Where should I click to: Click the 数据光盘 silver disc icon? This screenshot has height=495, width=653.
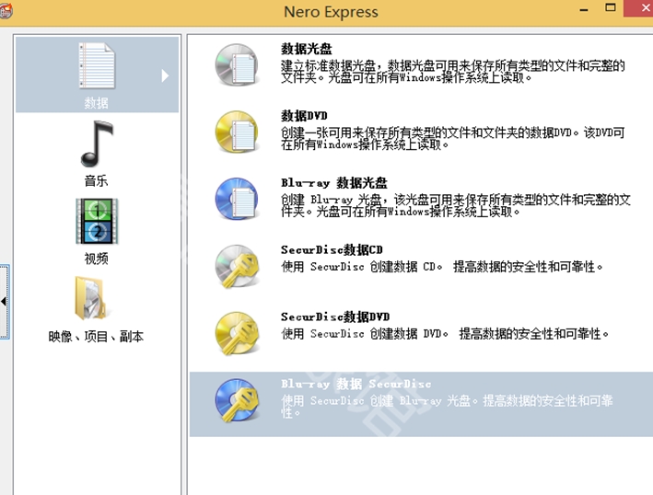point(237,65)
